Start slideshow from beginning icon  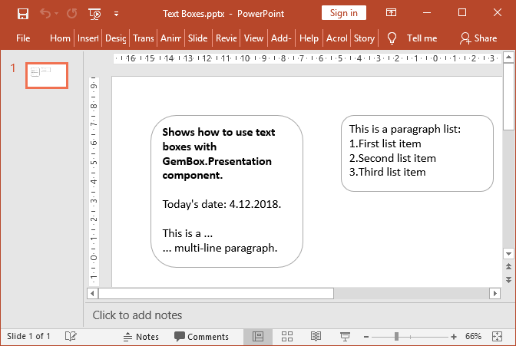pos(94,13)
